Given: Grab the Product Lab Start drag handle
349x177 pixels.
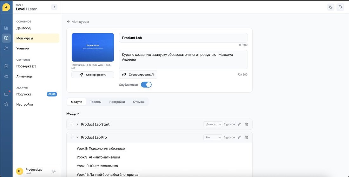Looking at the screenshot, I should coord(71,124).
